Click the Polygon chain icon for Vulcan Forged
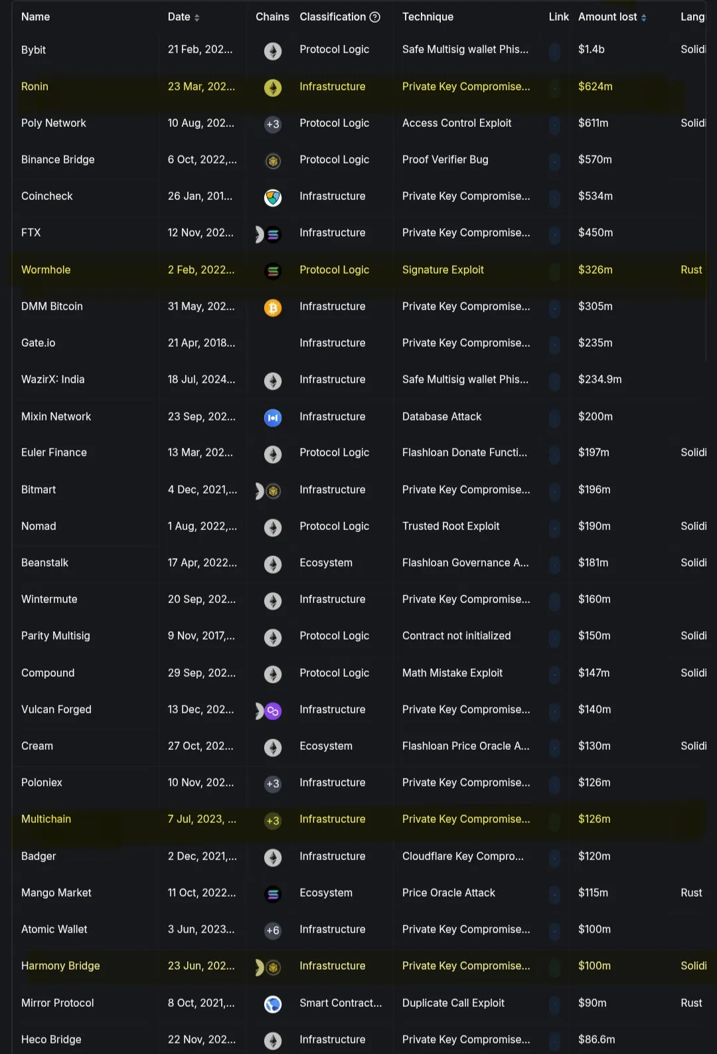 273,711
